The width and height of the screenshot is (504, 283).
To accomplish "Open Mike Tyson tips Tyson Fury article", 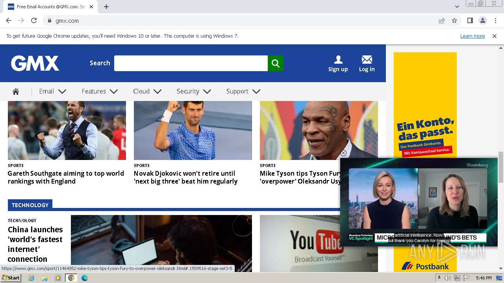I will pyautogui.click(x=300, y=177).
